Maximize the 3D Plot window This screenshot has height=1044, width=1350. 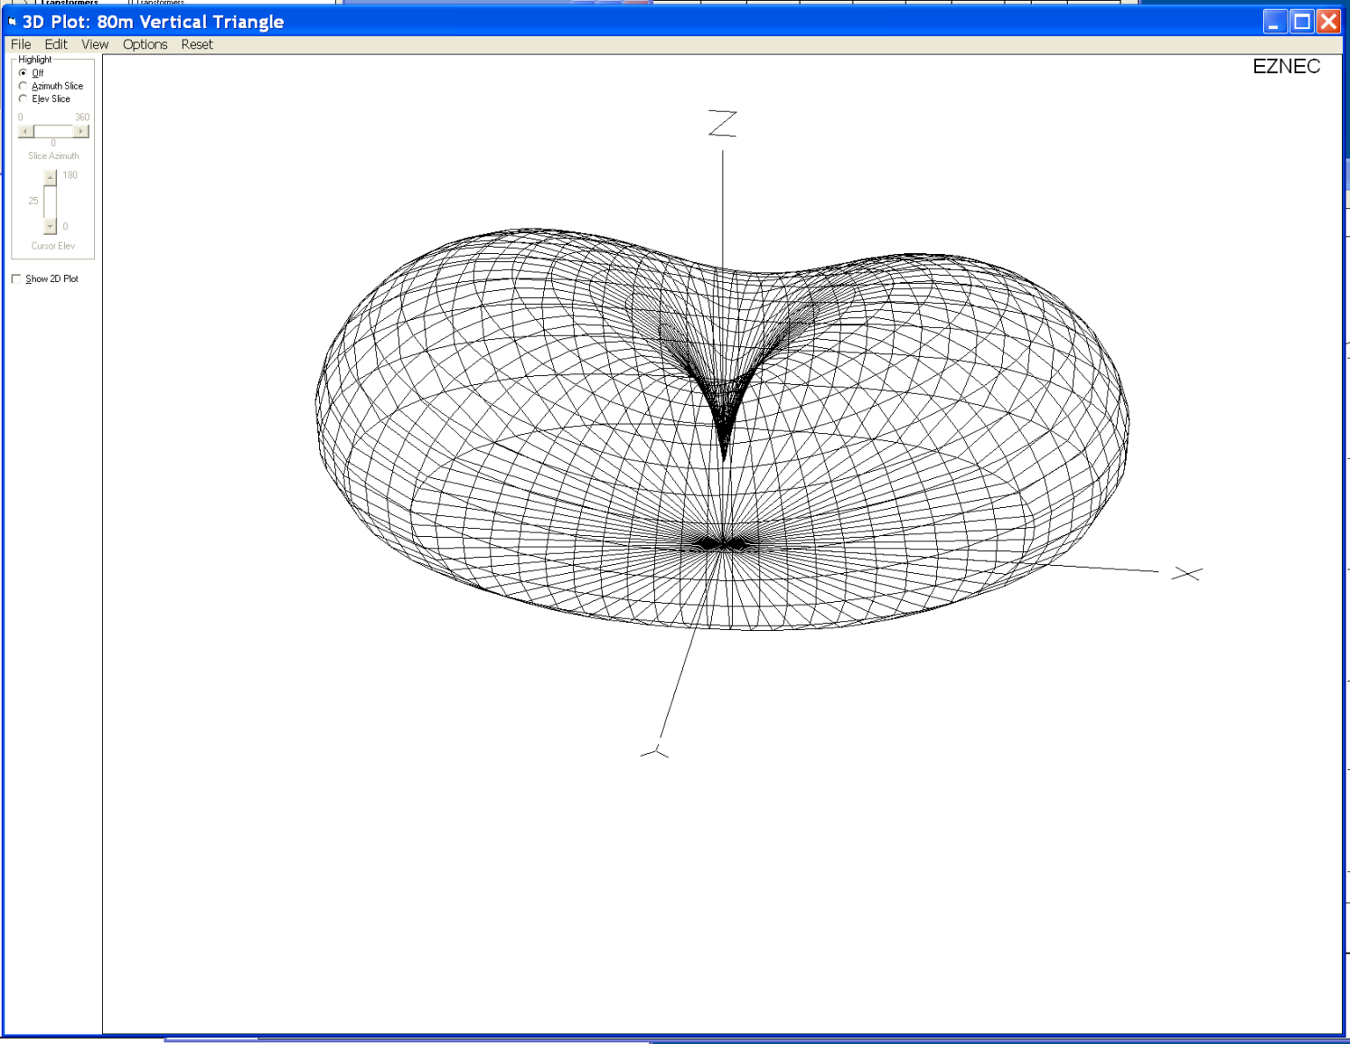1302,22
